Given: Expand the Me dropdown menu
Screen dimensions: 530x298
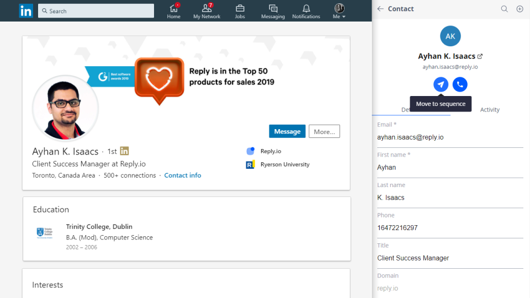Looking at the screenshot, I should point(339,11).
